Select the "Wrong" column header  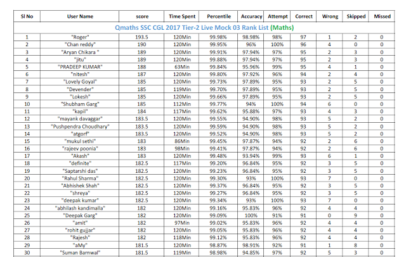click(x=330, y=16)
